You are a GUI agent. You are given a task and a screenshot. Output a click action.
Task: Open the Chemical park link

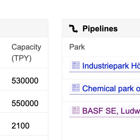click(x=111, y=88)
